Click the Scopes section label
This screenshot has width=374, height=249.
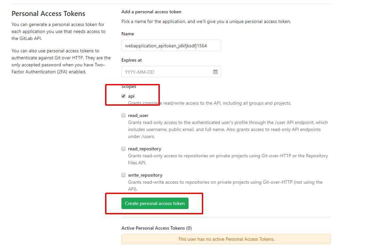click(x=129, y=86)
